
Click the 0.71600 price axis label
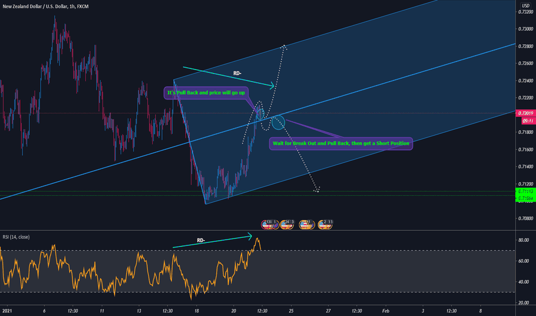tap(526, 149)
